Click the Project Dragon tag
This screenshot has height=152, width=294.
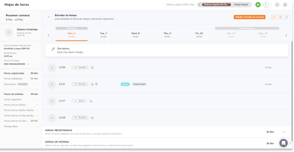(139, 84)
